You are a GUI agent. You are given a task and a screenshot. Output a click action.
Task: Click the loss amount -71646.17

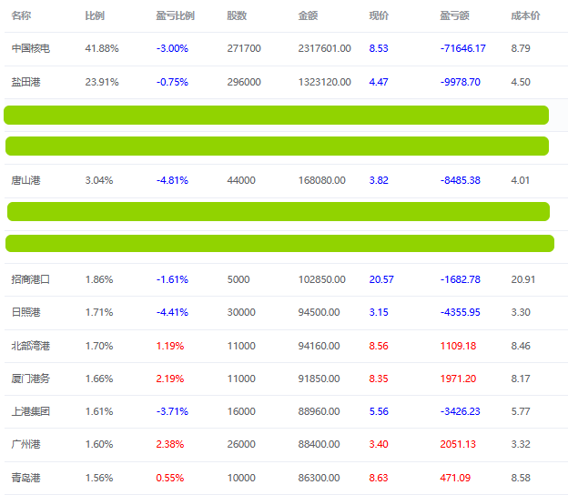click(463, 48)
